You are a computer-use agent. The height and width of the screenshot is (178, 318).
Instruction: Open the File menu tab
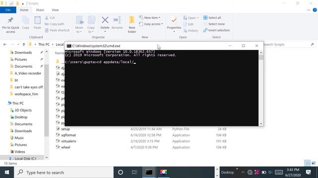(x=8, y=10)
